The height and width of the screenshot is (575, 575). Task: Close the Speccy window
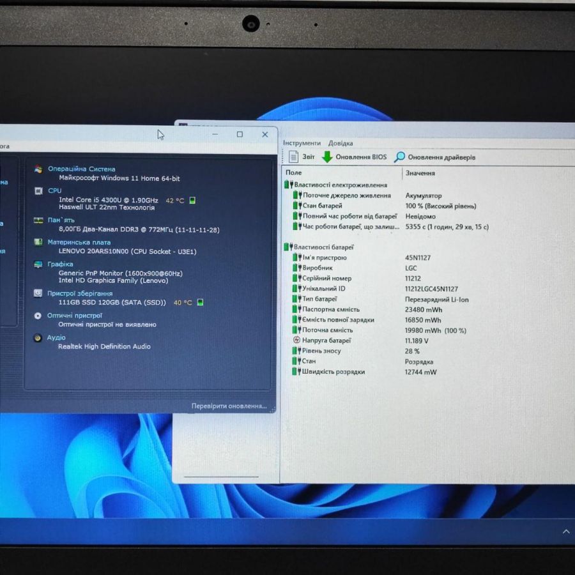[264, 135]
